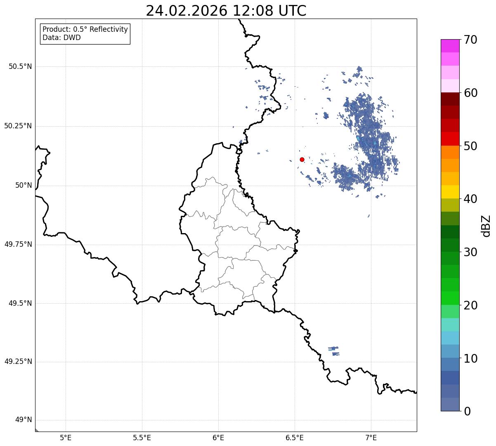Screen dimensions: 496x446
Task: Click the 70 tick on colorbar
Action: click(x=470, y=40)
